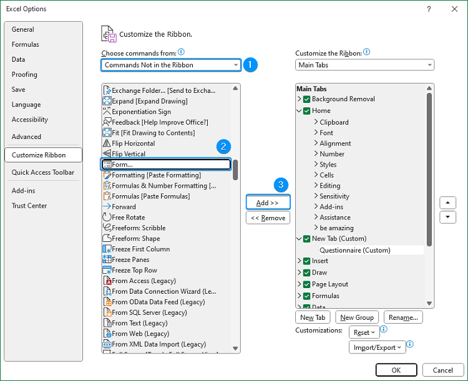
Task: Click the Rename... button
Action: [403, 317]
